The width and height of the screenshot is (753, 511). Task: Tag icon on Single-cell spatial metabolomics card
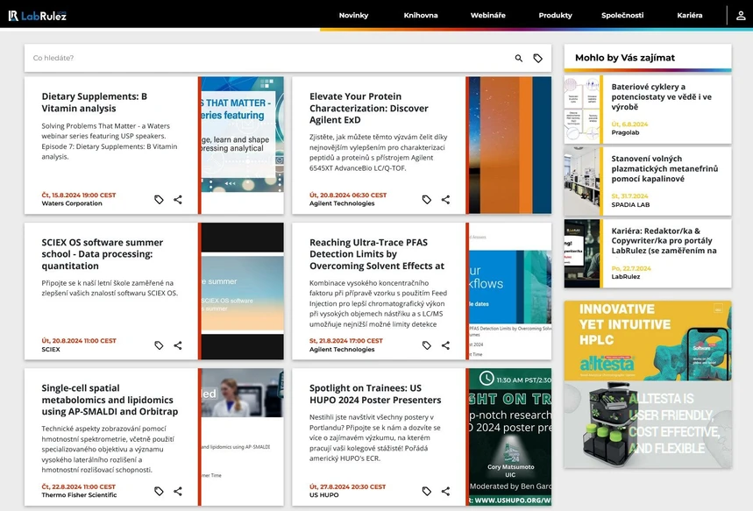point(159,491)
